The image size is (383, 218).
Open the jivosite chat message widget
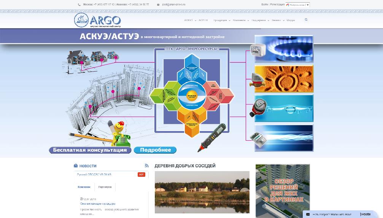[341, 214]
